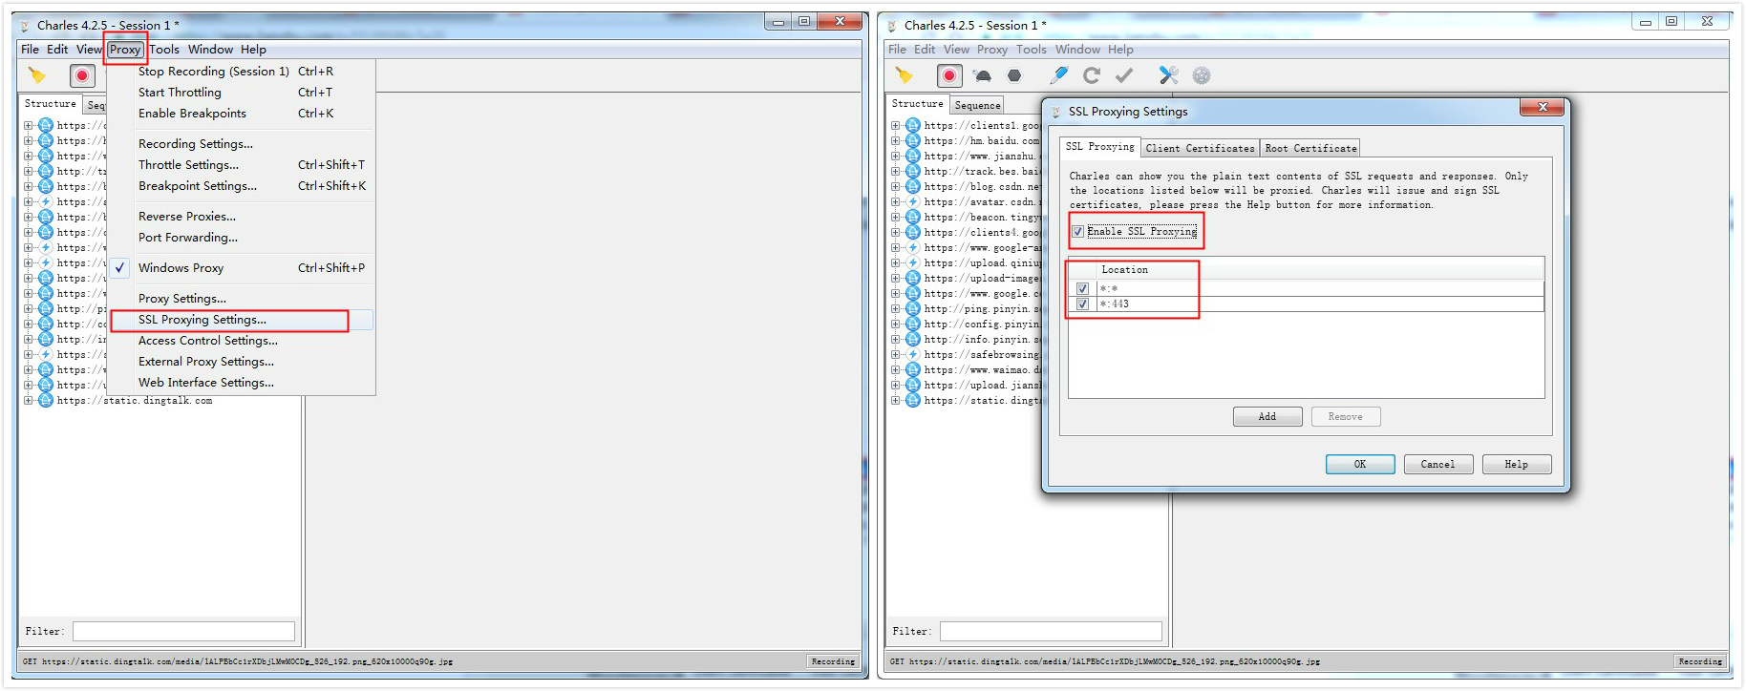This screenshot has width=1746, height=691.
Task: Open the Client Certificates tab
Action: (1200, 148)
